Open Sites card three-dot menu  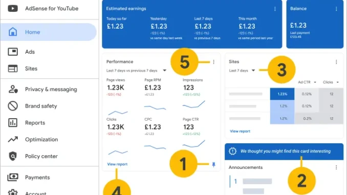click(x=336, y=62)
